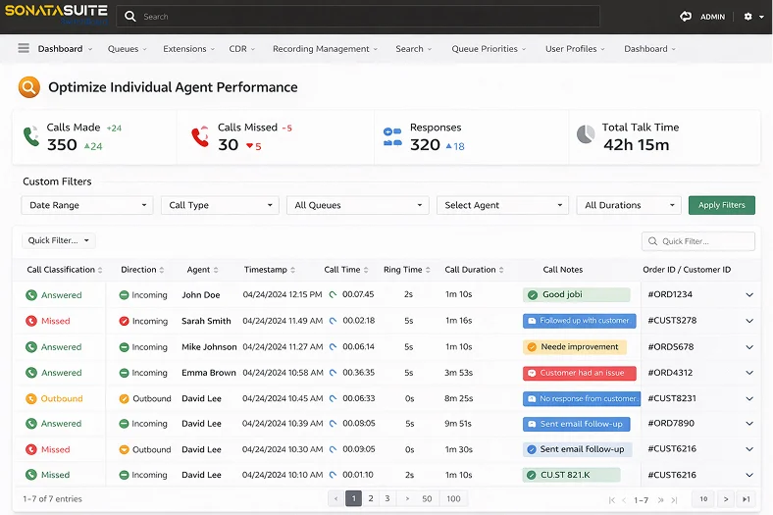Viewport: 773px width, 515px height.
Task: Open the hamburger menu icon
Action: point(24,48)
